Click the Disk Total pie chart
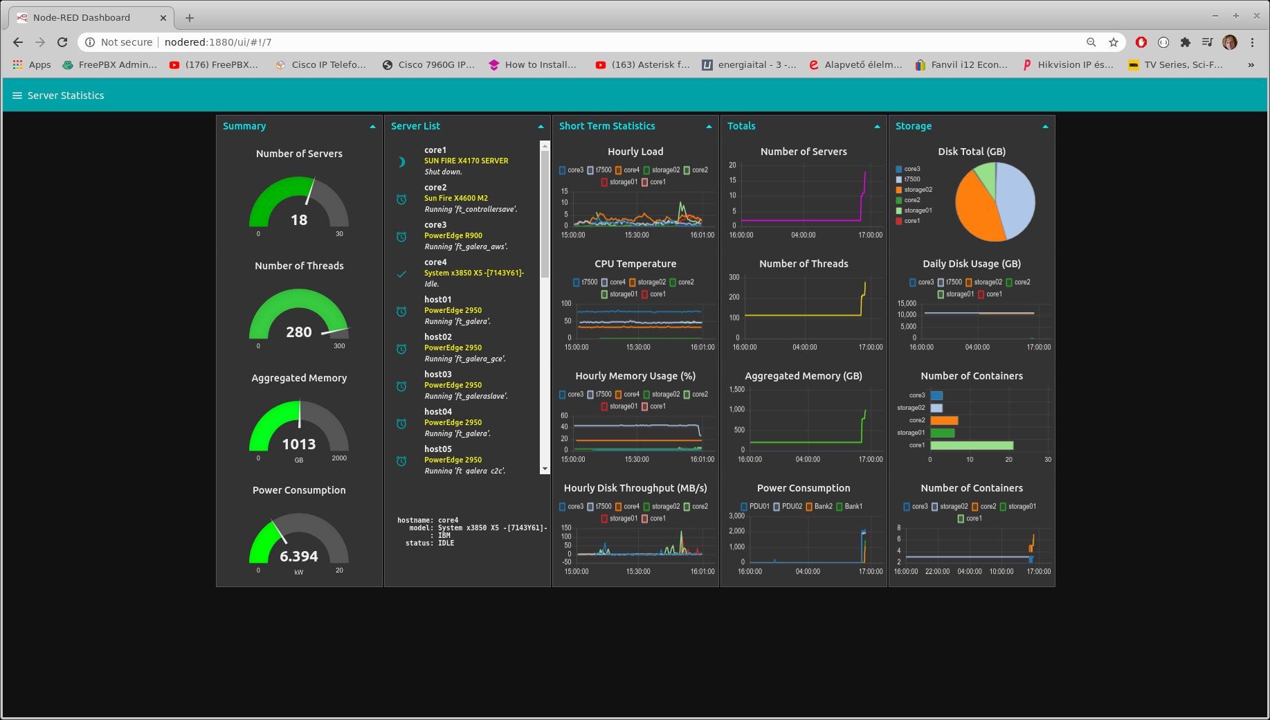Viewport: 1270px width, 720px height. (995, 202)
